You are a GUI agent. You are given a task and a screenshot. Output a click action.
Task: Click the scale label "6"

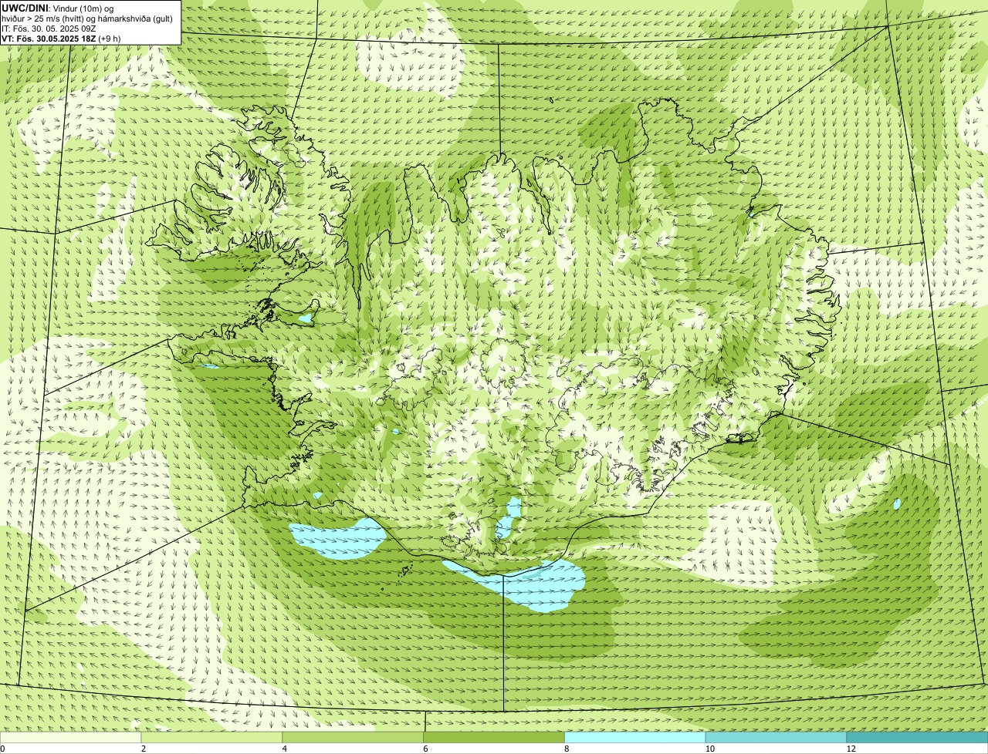tap(425, 749)
